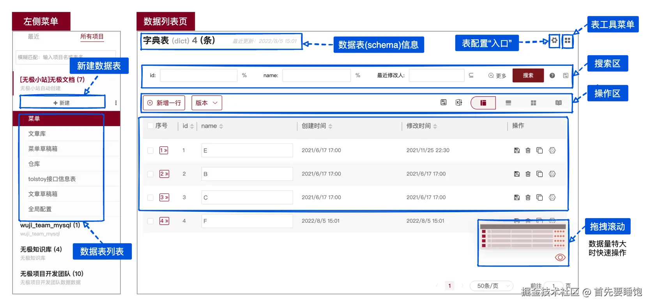Expand row 3 detail via the 3» marker

(x=164, y=197)
